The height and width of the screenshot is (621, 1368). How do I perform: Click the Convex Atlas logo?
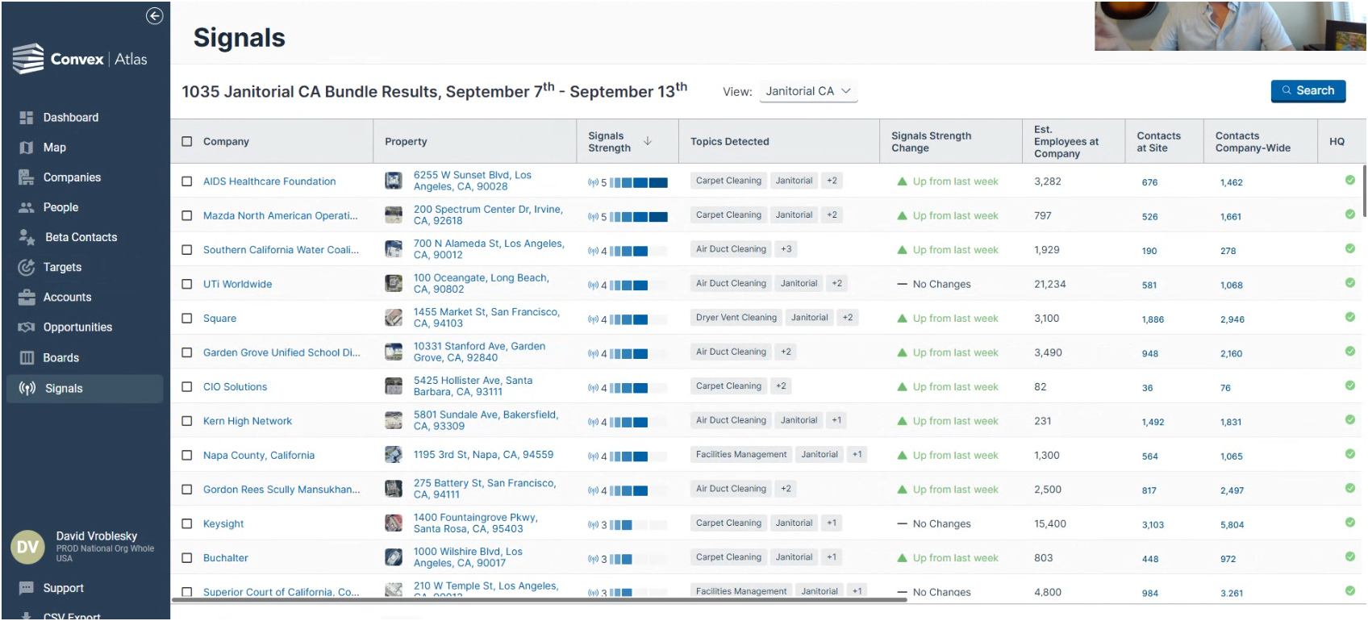[x=80, y=59]
